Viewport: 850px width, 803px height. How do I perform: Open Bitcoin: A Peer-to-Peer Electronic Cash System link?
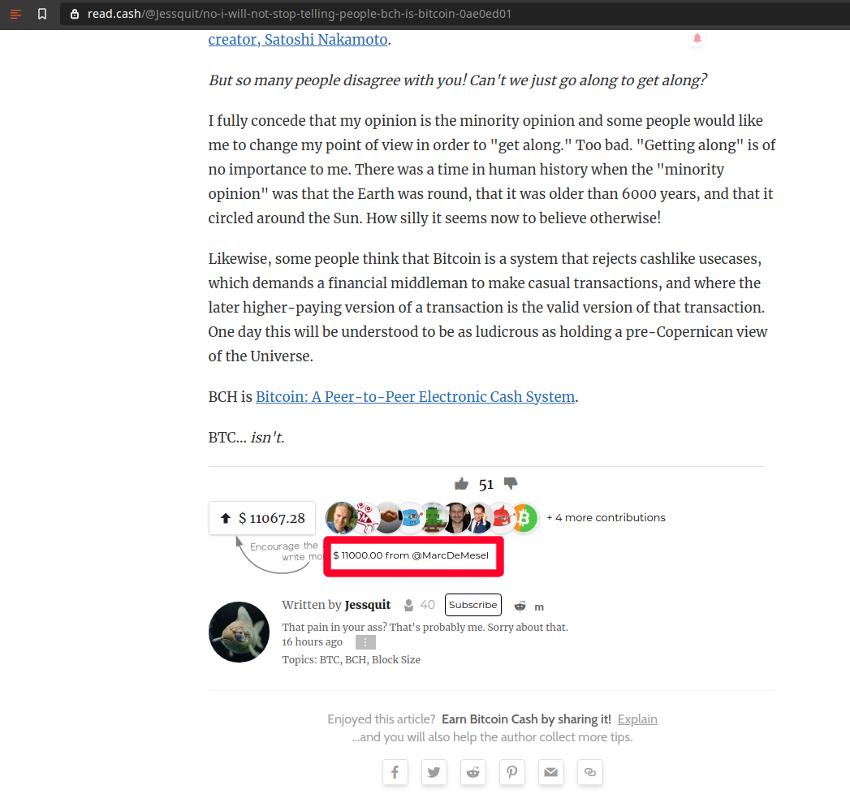pos(415,397)
